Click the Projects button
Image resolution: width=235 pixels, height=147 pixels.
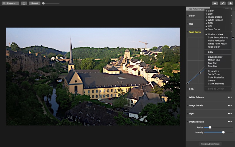pyautogui.click(x=10, y=3)
